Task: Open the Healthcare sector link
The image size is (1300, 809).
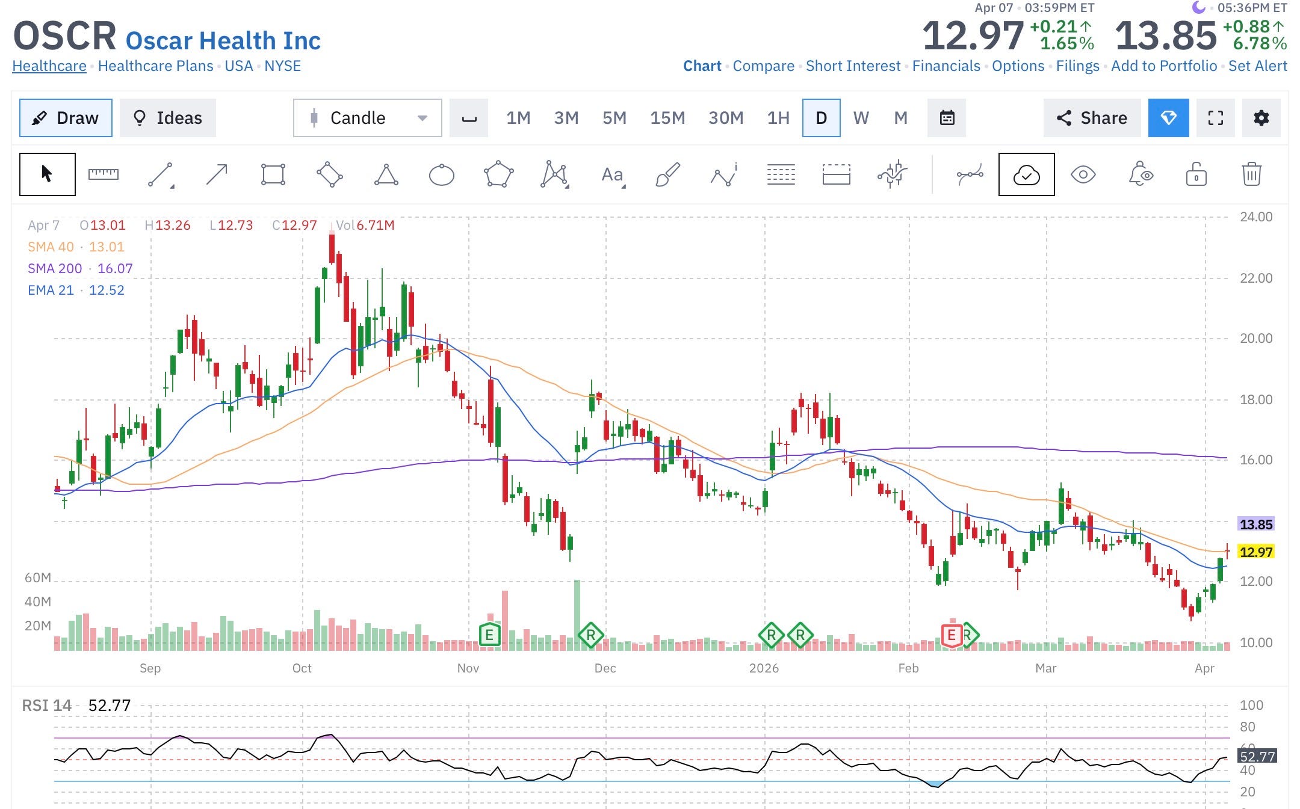Action: pyautogui.click(x=49, y=66)
